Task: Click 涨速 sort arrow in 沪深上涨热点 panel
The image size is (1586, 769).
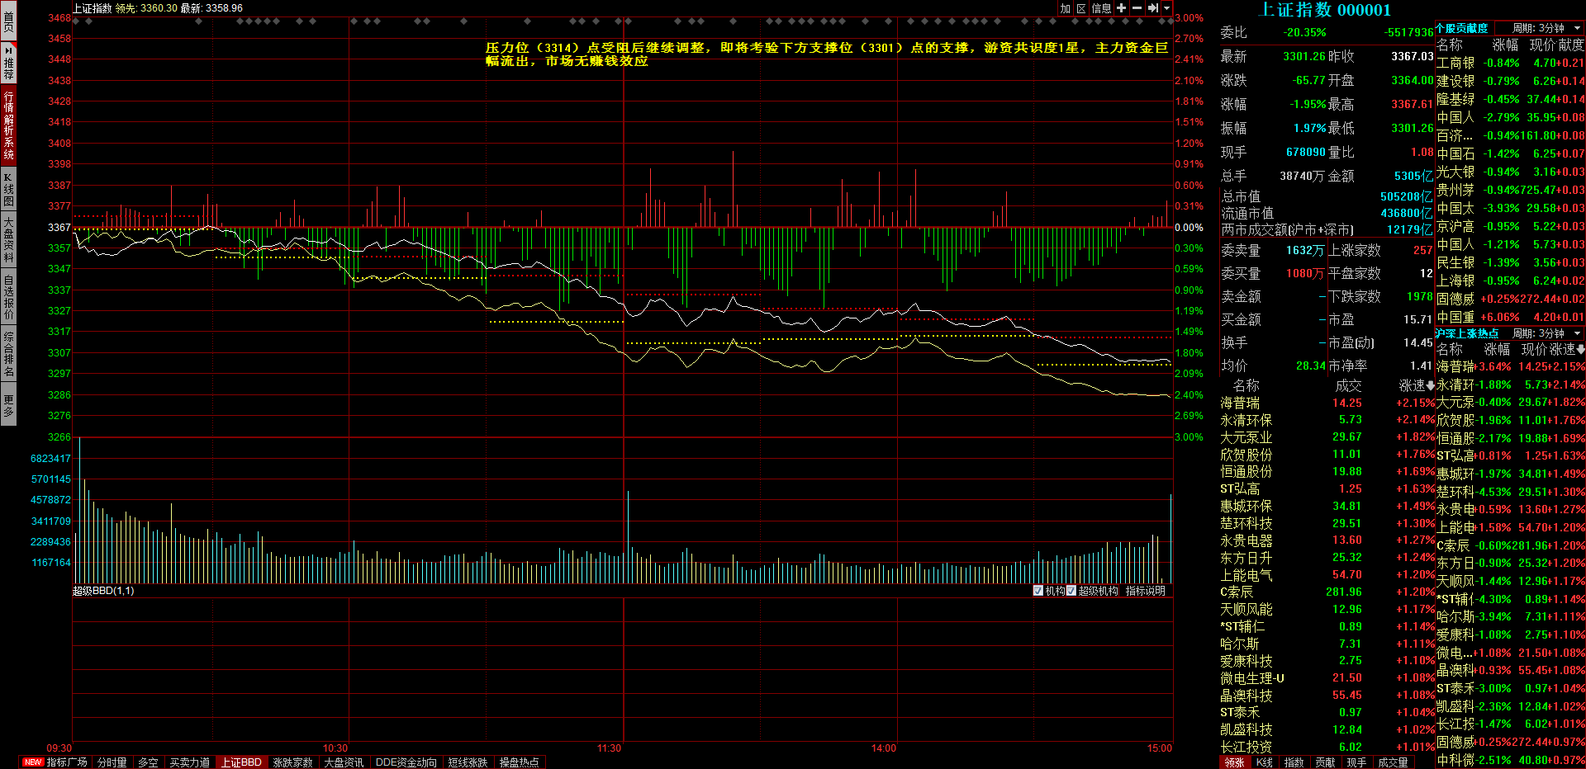Action: [1580, 350]
